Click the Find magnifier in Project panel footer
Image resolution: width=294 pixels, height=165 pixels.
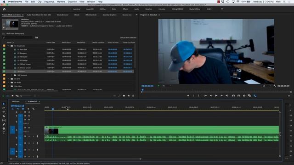click(x=119, y=96)
